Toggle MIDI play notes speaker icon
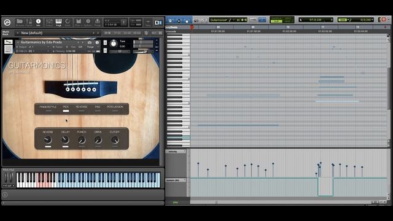Image resolution: width=393 pixels, height=221 pixels. pyautogui.click(x=246, y=20)
